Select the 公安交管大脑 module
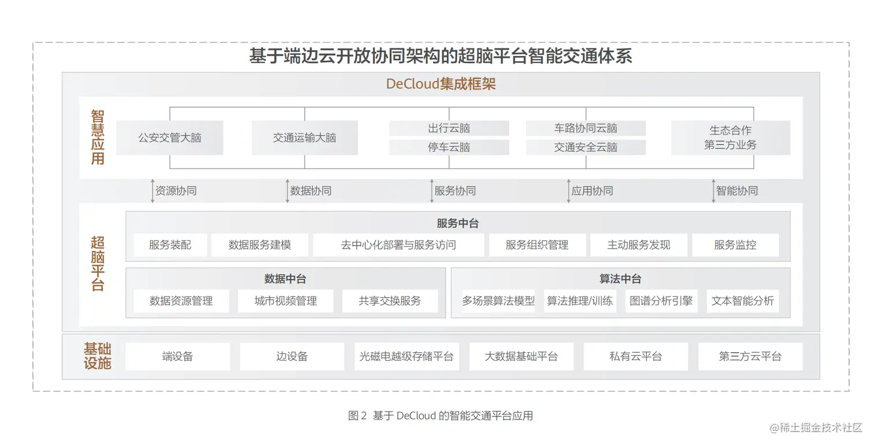Viewport: 875px width, 446px height. point(170,138)
